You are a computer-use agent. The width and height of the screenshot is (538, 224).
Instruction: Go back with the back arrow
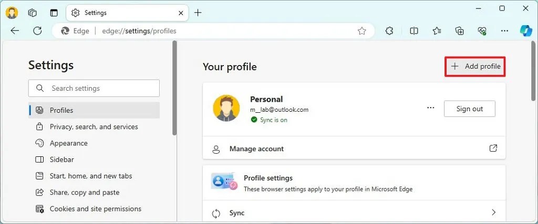[x=15, y=31]
